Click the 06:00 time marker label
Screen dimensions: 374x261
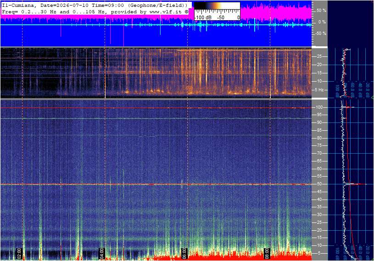pos(184,253)
